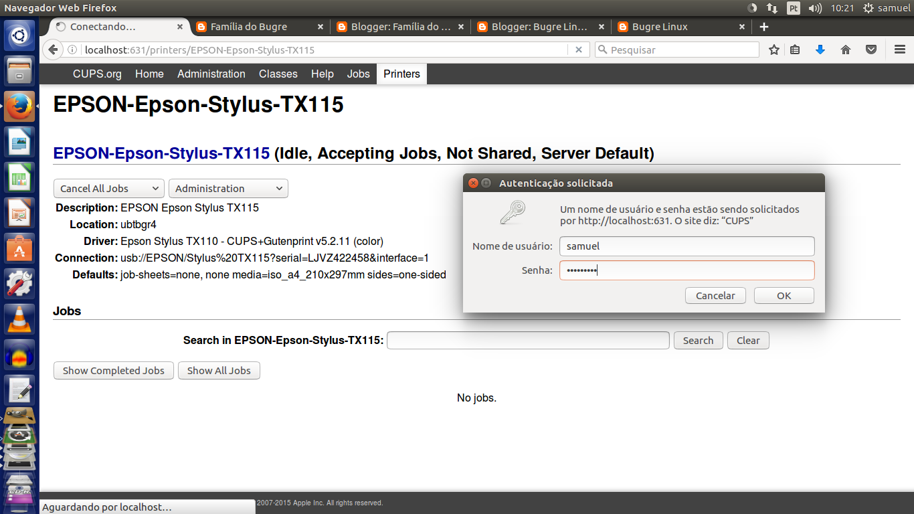
Task: Open the Jobs section in CUPS navigation
Action: point(358,74)
